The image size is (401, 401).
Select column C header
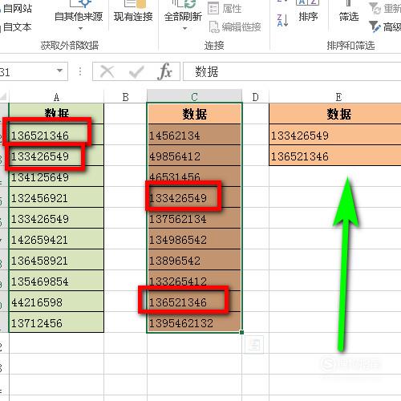click(194, 96)
